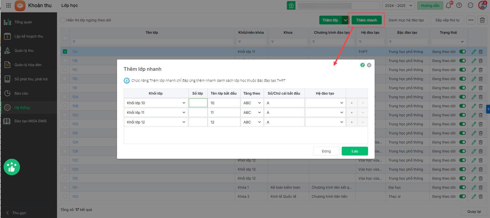Click the trash icon in top toolbar
This screenshot has height=218, width=490.
[482, 20]
